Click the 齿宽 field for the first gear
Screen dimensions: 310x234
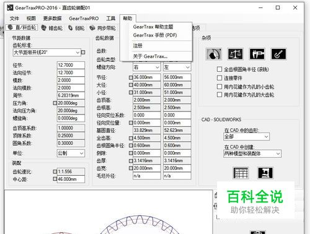[147, 168]
